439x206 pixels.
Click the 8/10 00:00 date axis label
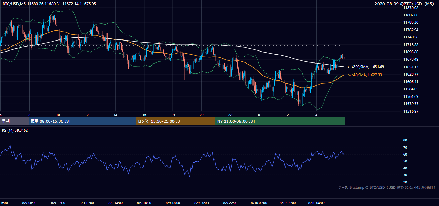point(259,203)
